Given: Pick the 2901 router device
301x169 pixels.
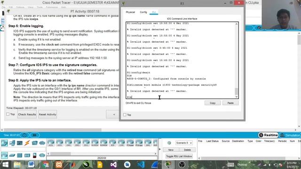Looking at the screenshot, I should tap(77, 143).
